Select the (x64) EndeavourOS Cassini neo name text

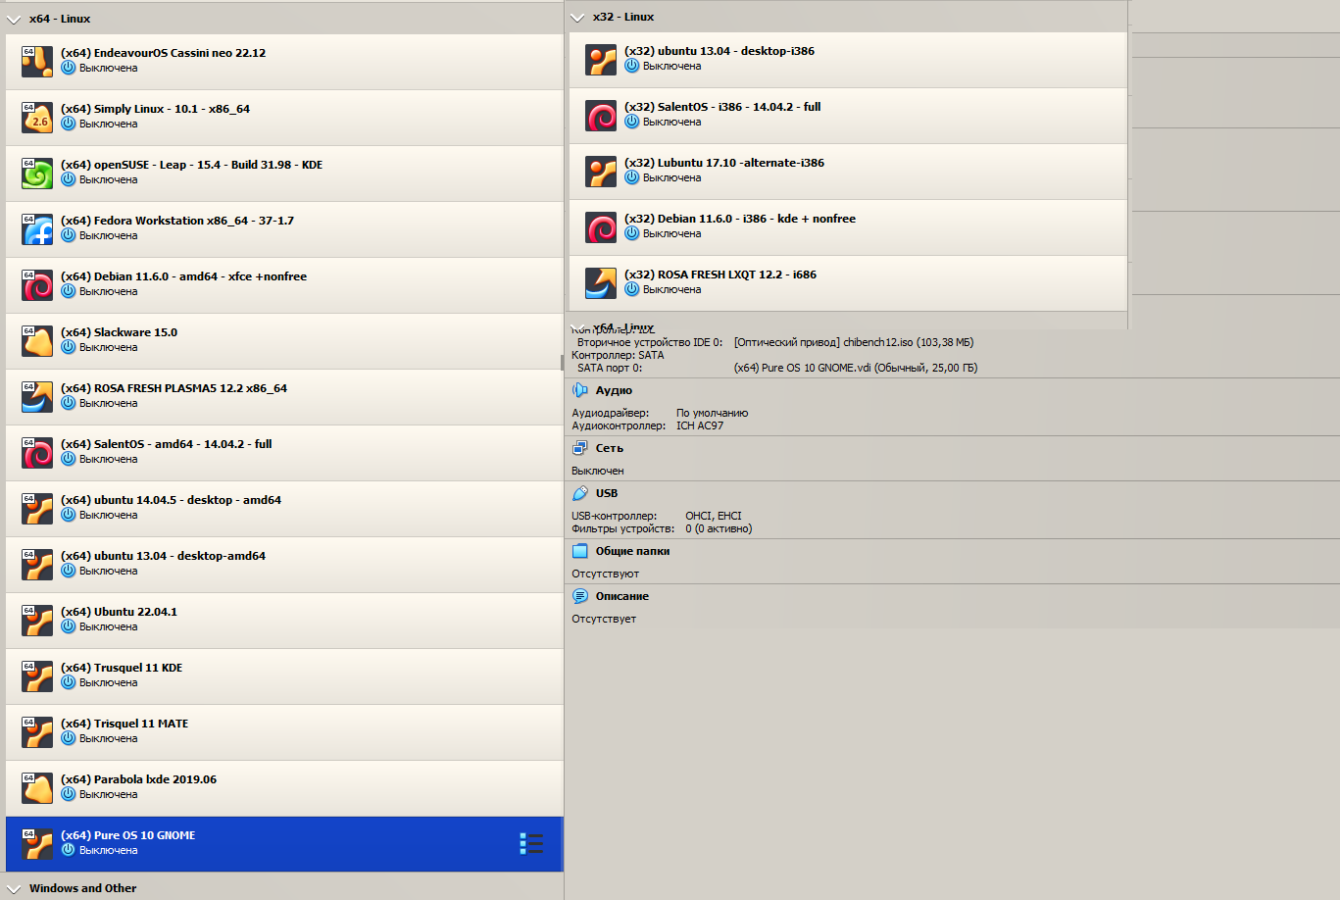point(163,53)
